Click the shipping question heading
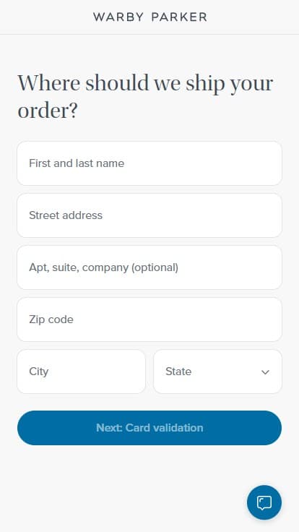The height and width of the screenshot is (532, 299). click(145, 97)
